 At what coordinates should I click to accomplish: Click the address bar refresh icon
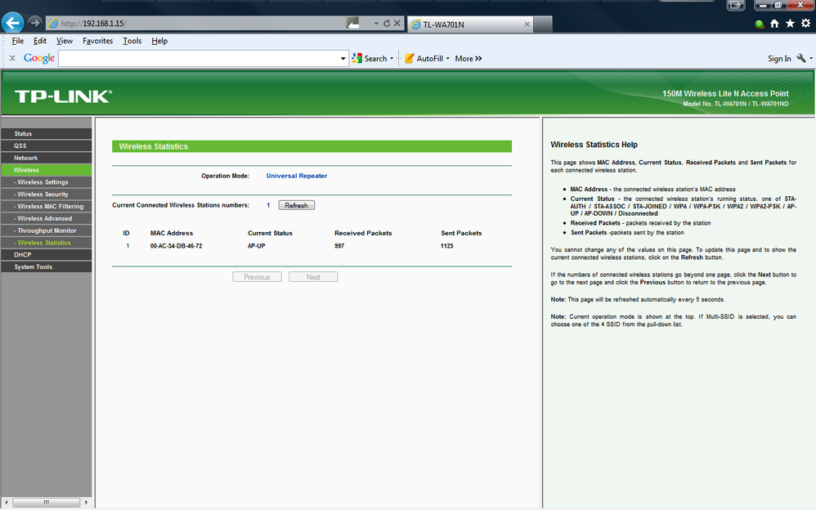click(x=387, y=24)
